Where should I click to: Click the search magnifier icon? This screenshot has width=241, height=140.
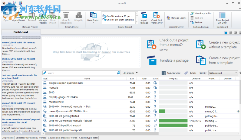118,73
